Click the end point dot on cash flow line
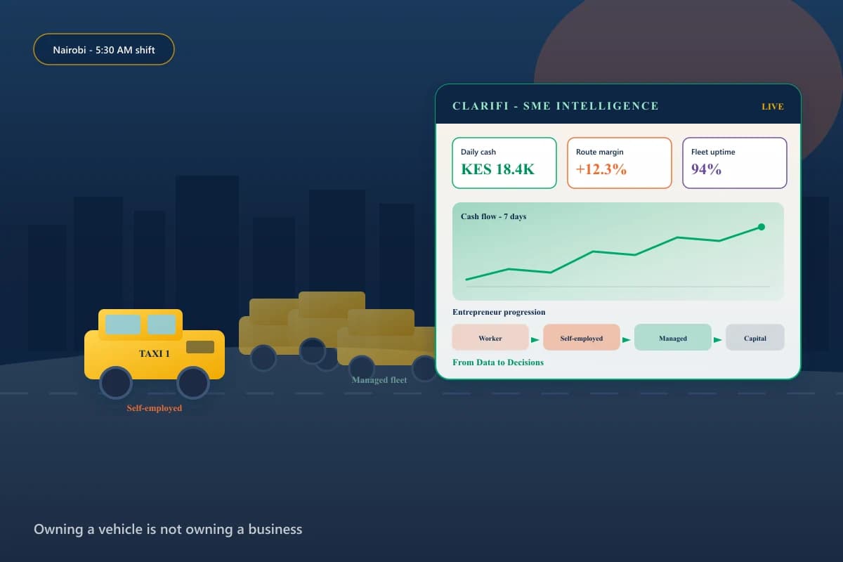Viewport: 843px width, 562px height. 762,227
